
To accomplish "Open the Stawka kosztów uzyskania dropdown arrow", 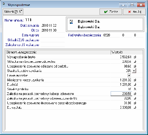I will (x=134, y=71).
